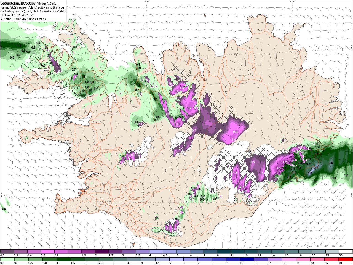
Task: Pick the dark green rain swatch labeled 1
Action: pyautogui.click(x=63, y=259)
